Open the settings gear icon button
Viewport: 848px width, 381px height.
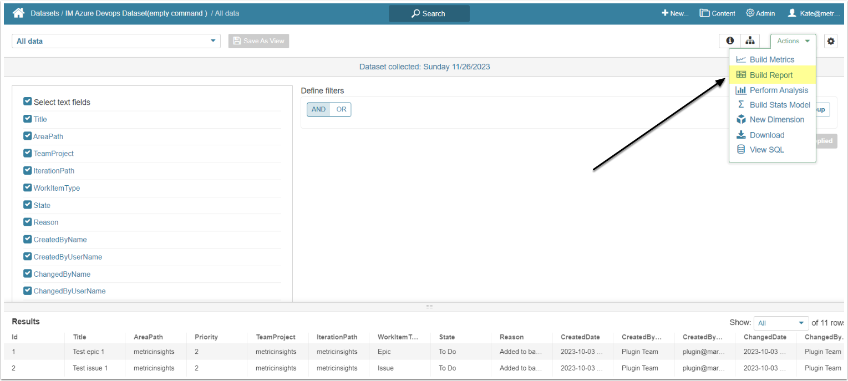830,41
